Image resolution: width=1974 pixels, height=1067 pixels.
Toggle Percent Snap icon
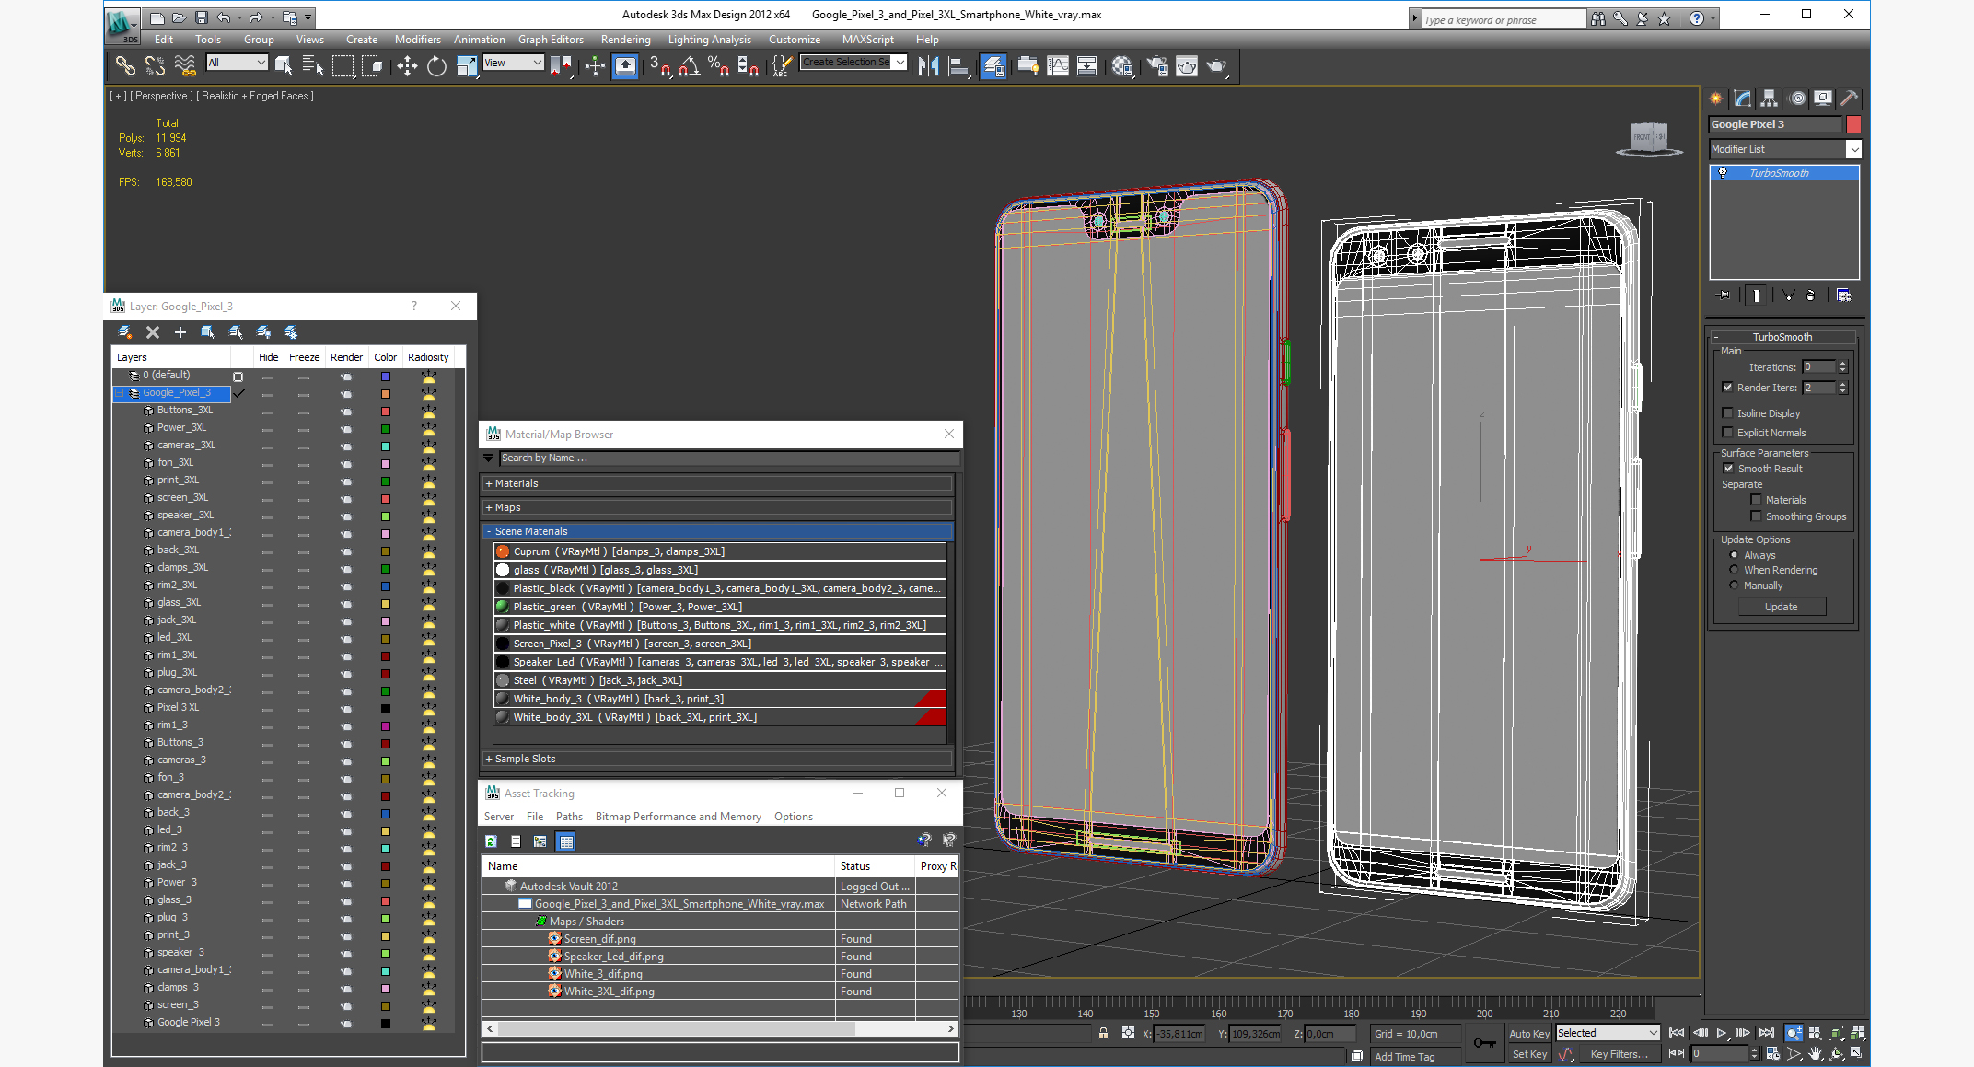[718, 65]
